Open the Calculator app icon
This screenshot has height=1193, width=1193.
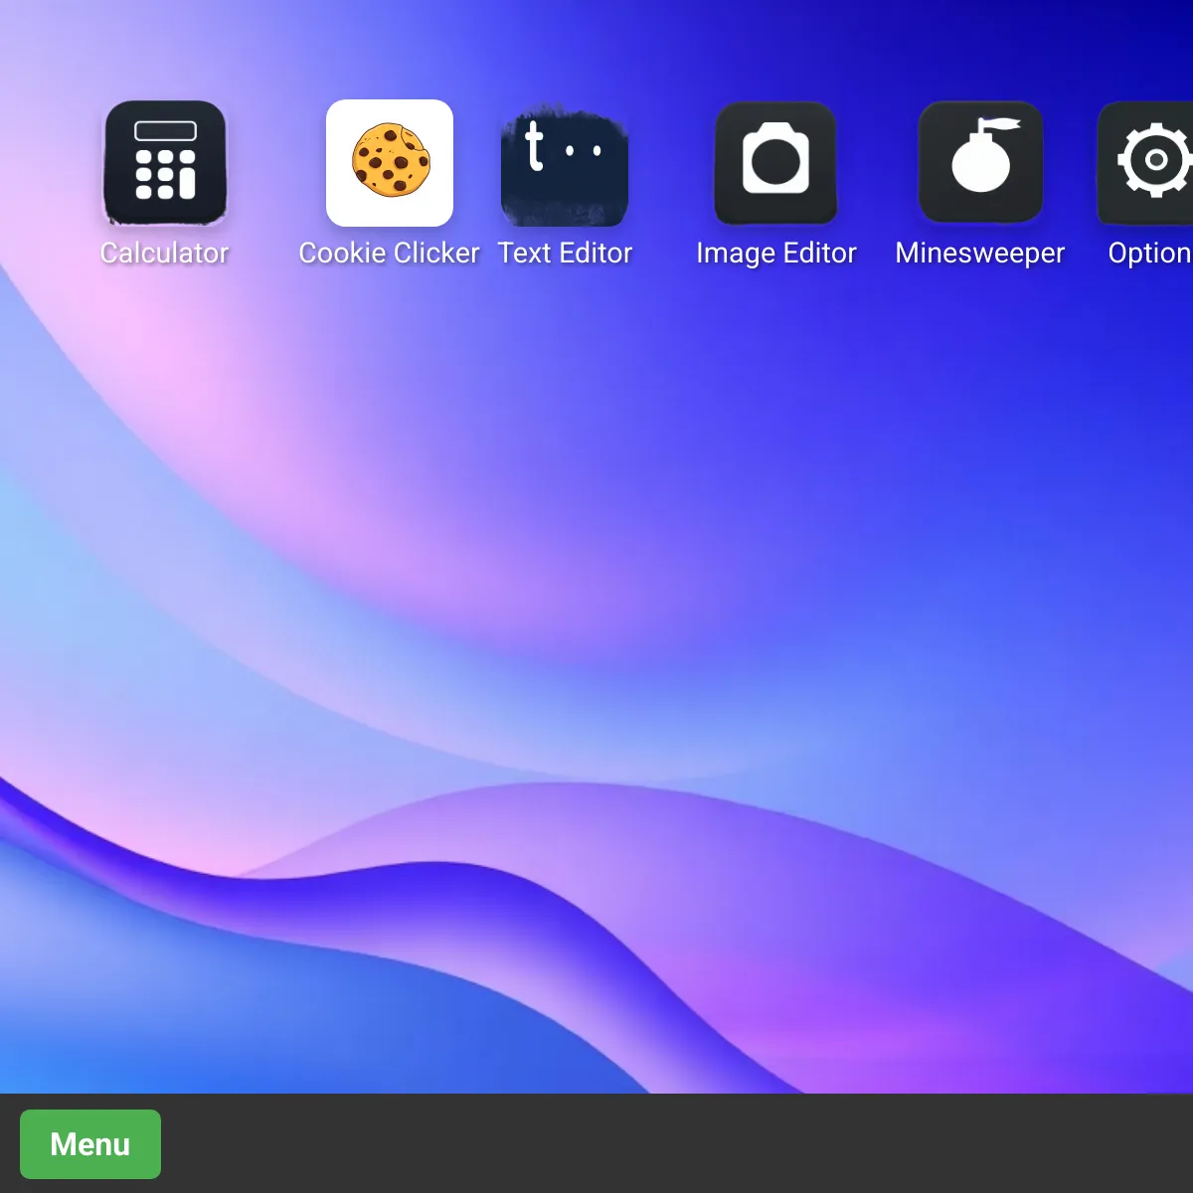point(165,163)
